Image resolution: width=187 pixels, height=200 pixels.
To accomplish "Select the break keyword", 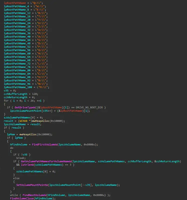I will [20, 158].
